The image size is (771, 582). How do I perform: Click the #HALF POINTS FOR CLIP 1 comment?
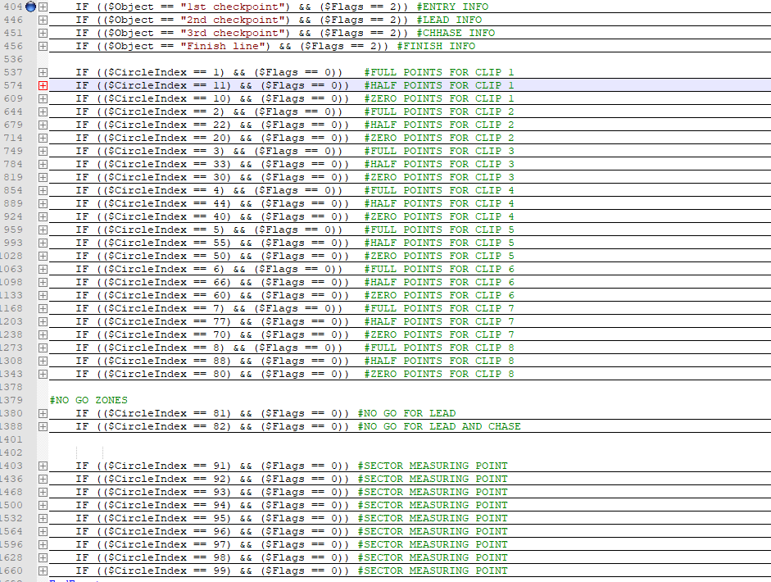[439, 85]
